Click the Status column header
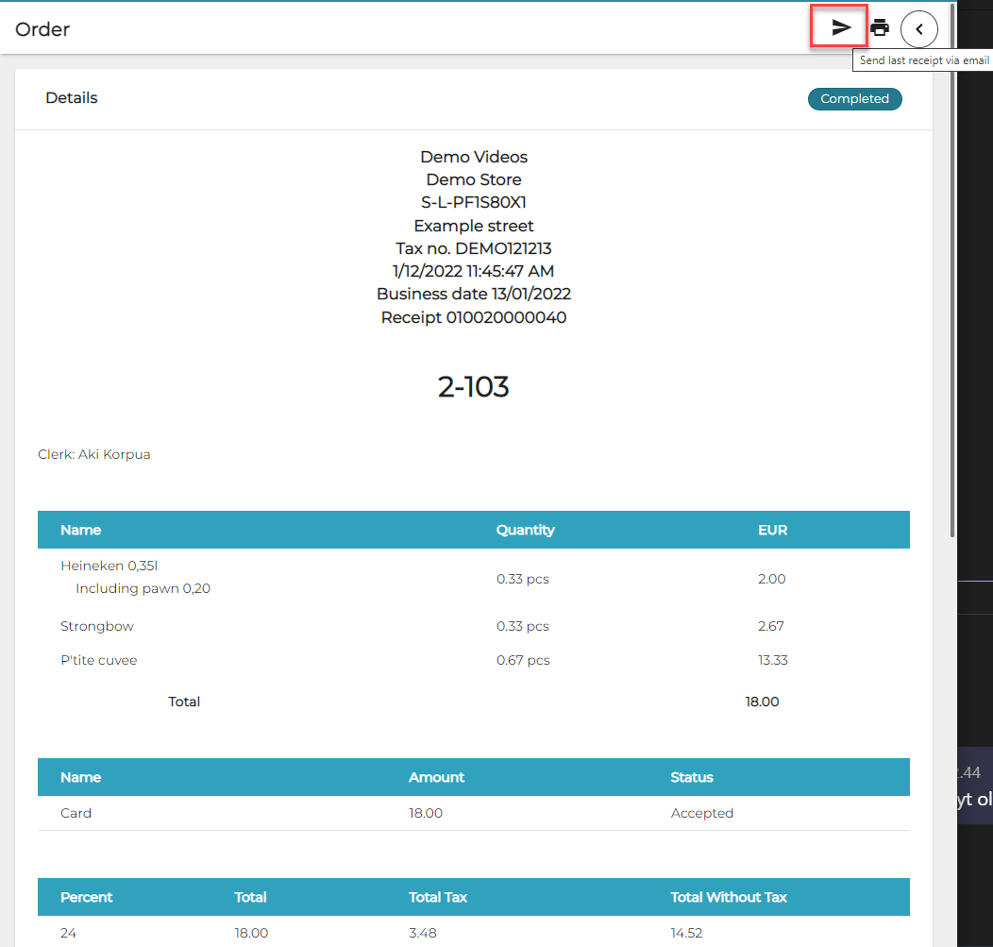 click(692, 777)
